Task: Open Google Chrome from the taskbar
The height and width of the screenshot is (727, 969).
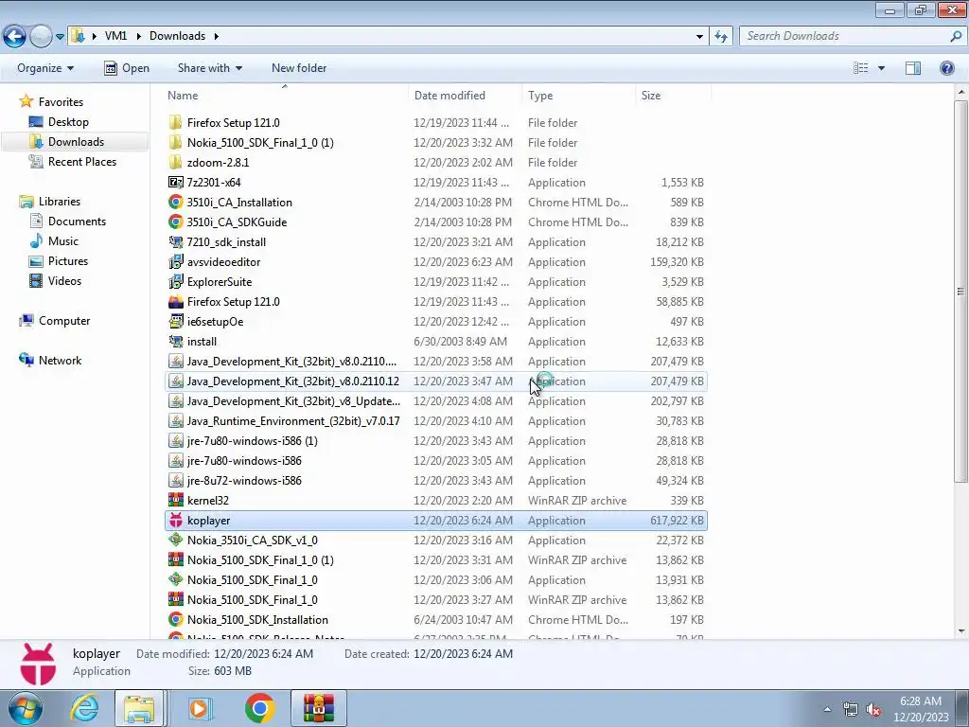Action: 259,708
